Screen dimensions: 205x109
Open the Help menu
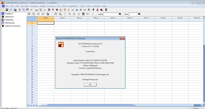104,6
